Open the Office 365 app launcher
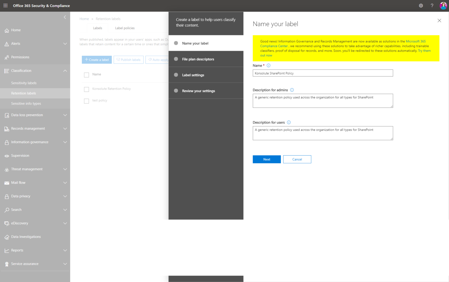 [5, 6]
